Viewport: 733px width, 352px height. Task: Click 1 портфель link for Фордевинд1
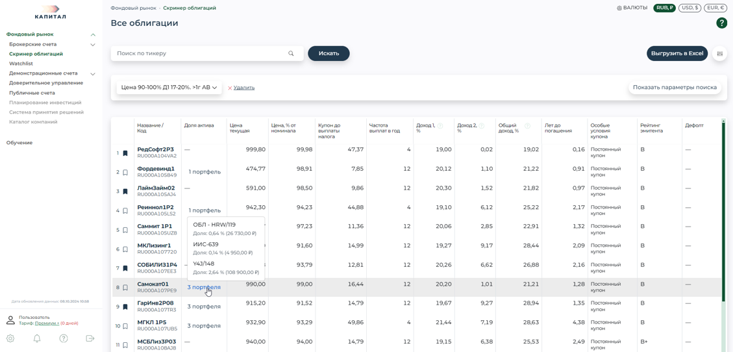click(x=205, y=172)
